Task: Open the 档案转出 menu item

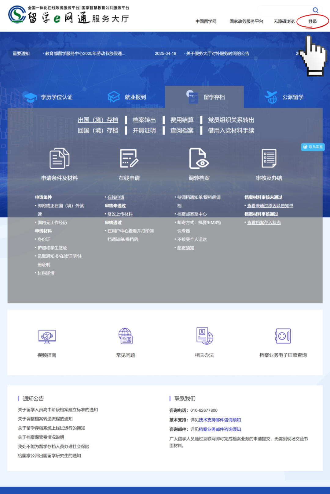Action: [144, 120]
